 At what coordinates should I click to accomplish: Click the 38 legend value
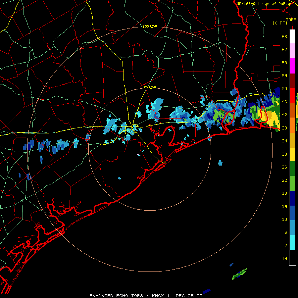(x=284, y=128)
